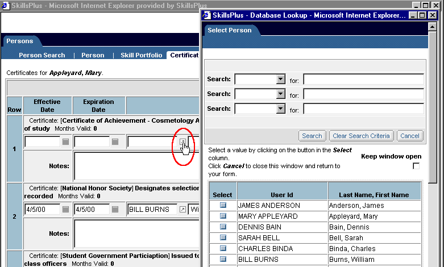Click lookup window vertical scrollbar thumb
This screenshot has width=444, height=267.
[x=433, y=107]
